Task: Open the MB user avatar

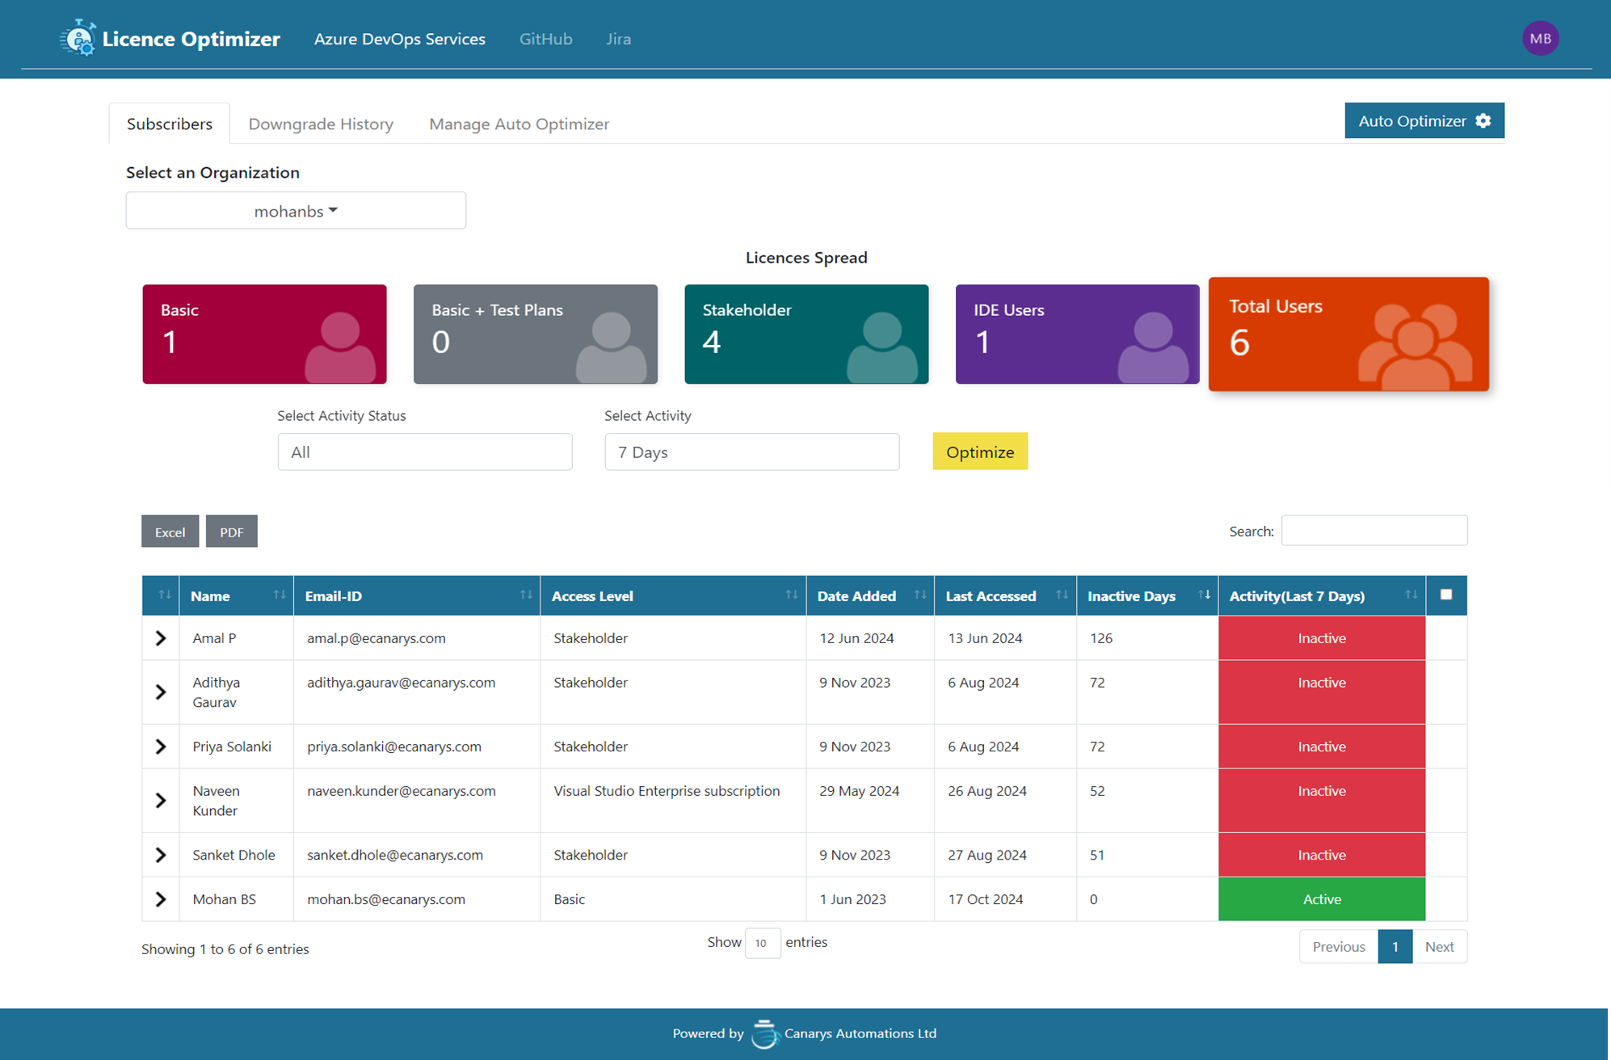Action: click(1540, 38)
